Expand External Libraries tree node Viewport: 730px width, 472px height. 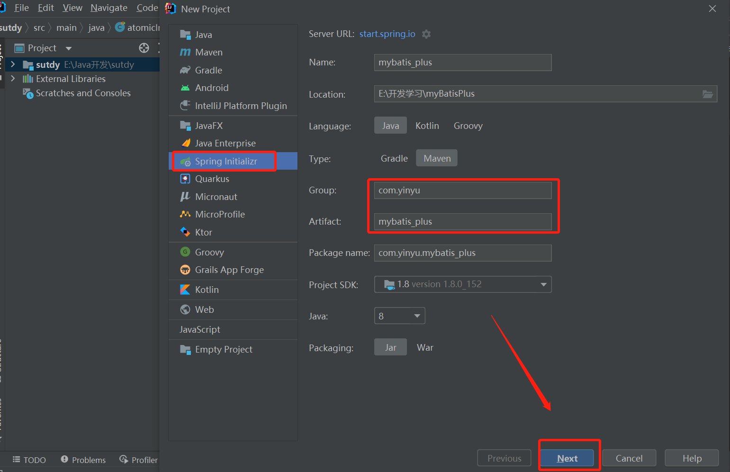(13, 78)
